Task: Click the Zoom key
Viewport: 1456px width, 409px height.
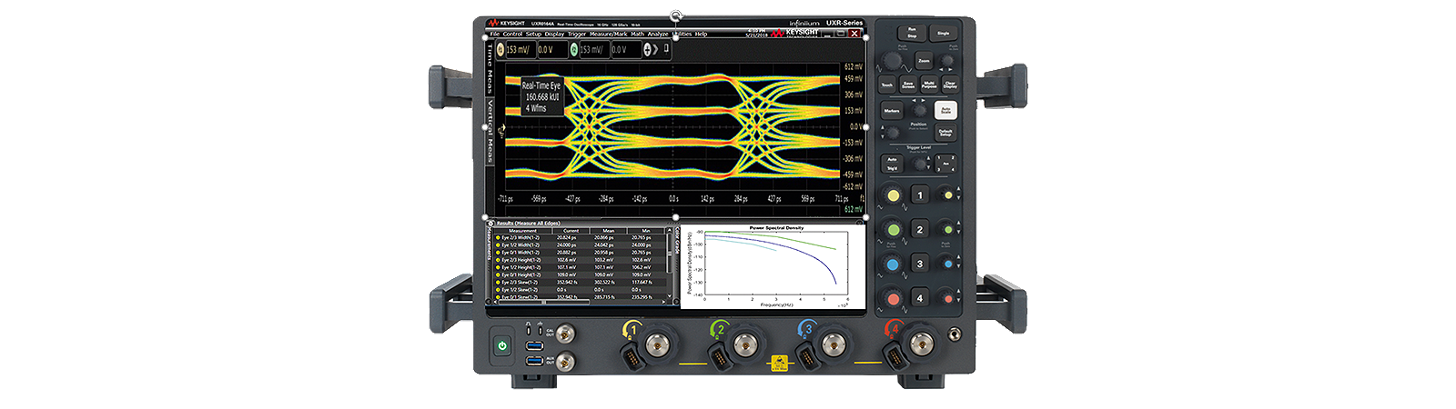Action: [x=924, y=62]
